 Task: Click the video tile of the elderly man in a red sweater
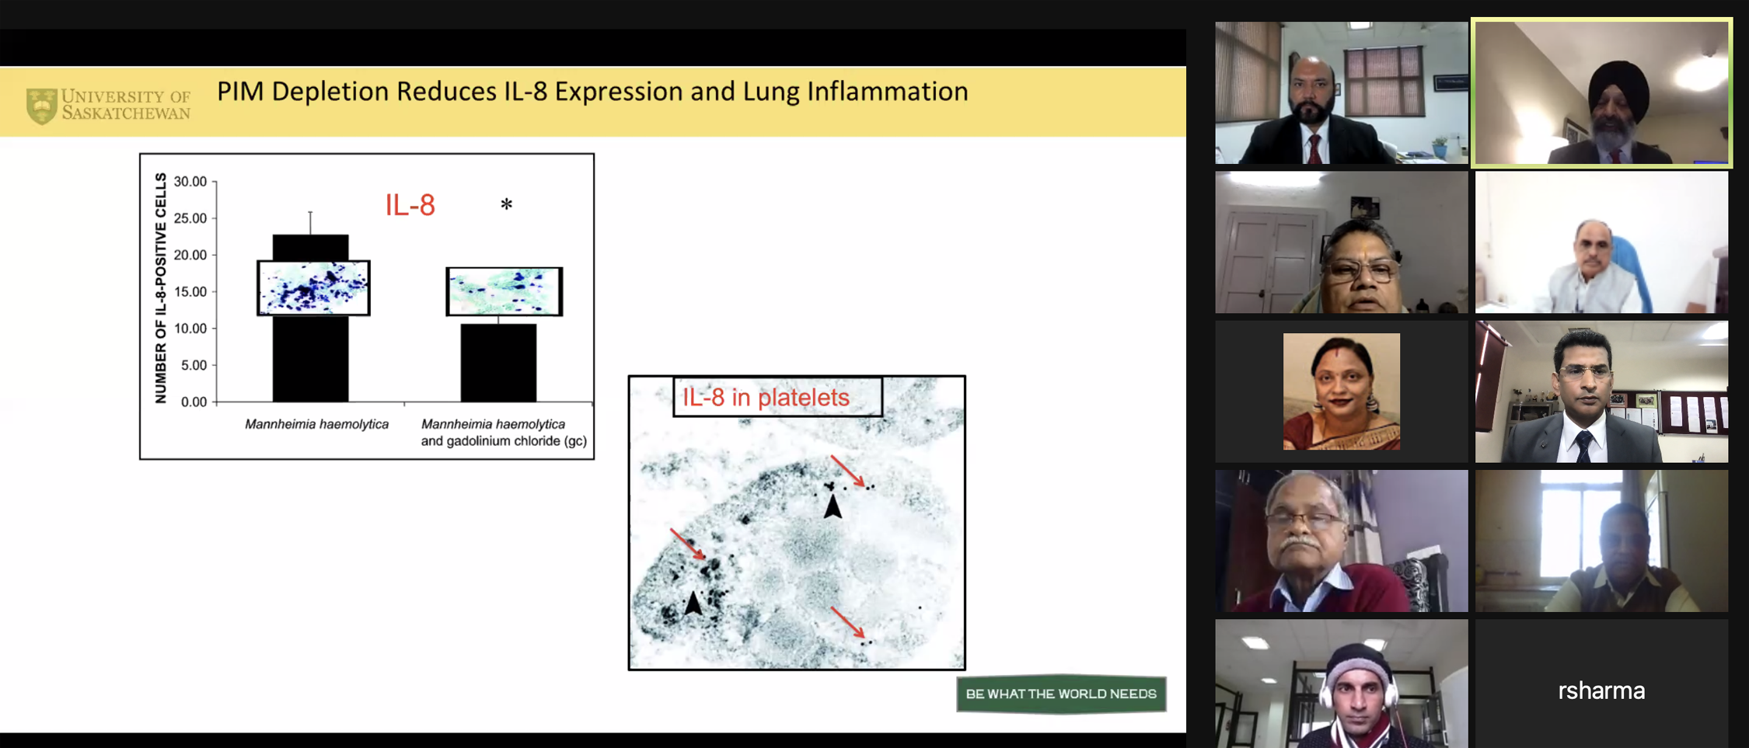(1342, 541)
